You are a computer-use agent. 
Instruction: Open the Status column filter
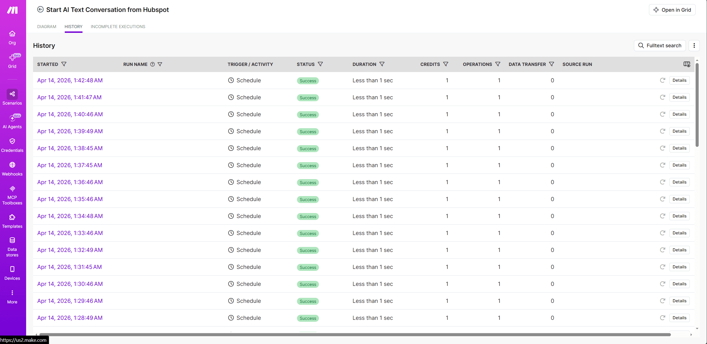click(320, 64)
